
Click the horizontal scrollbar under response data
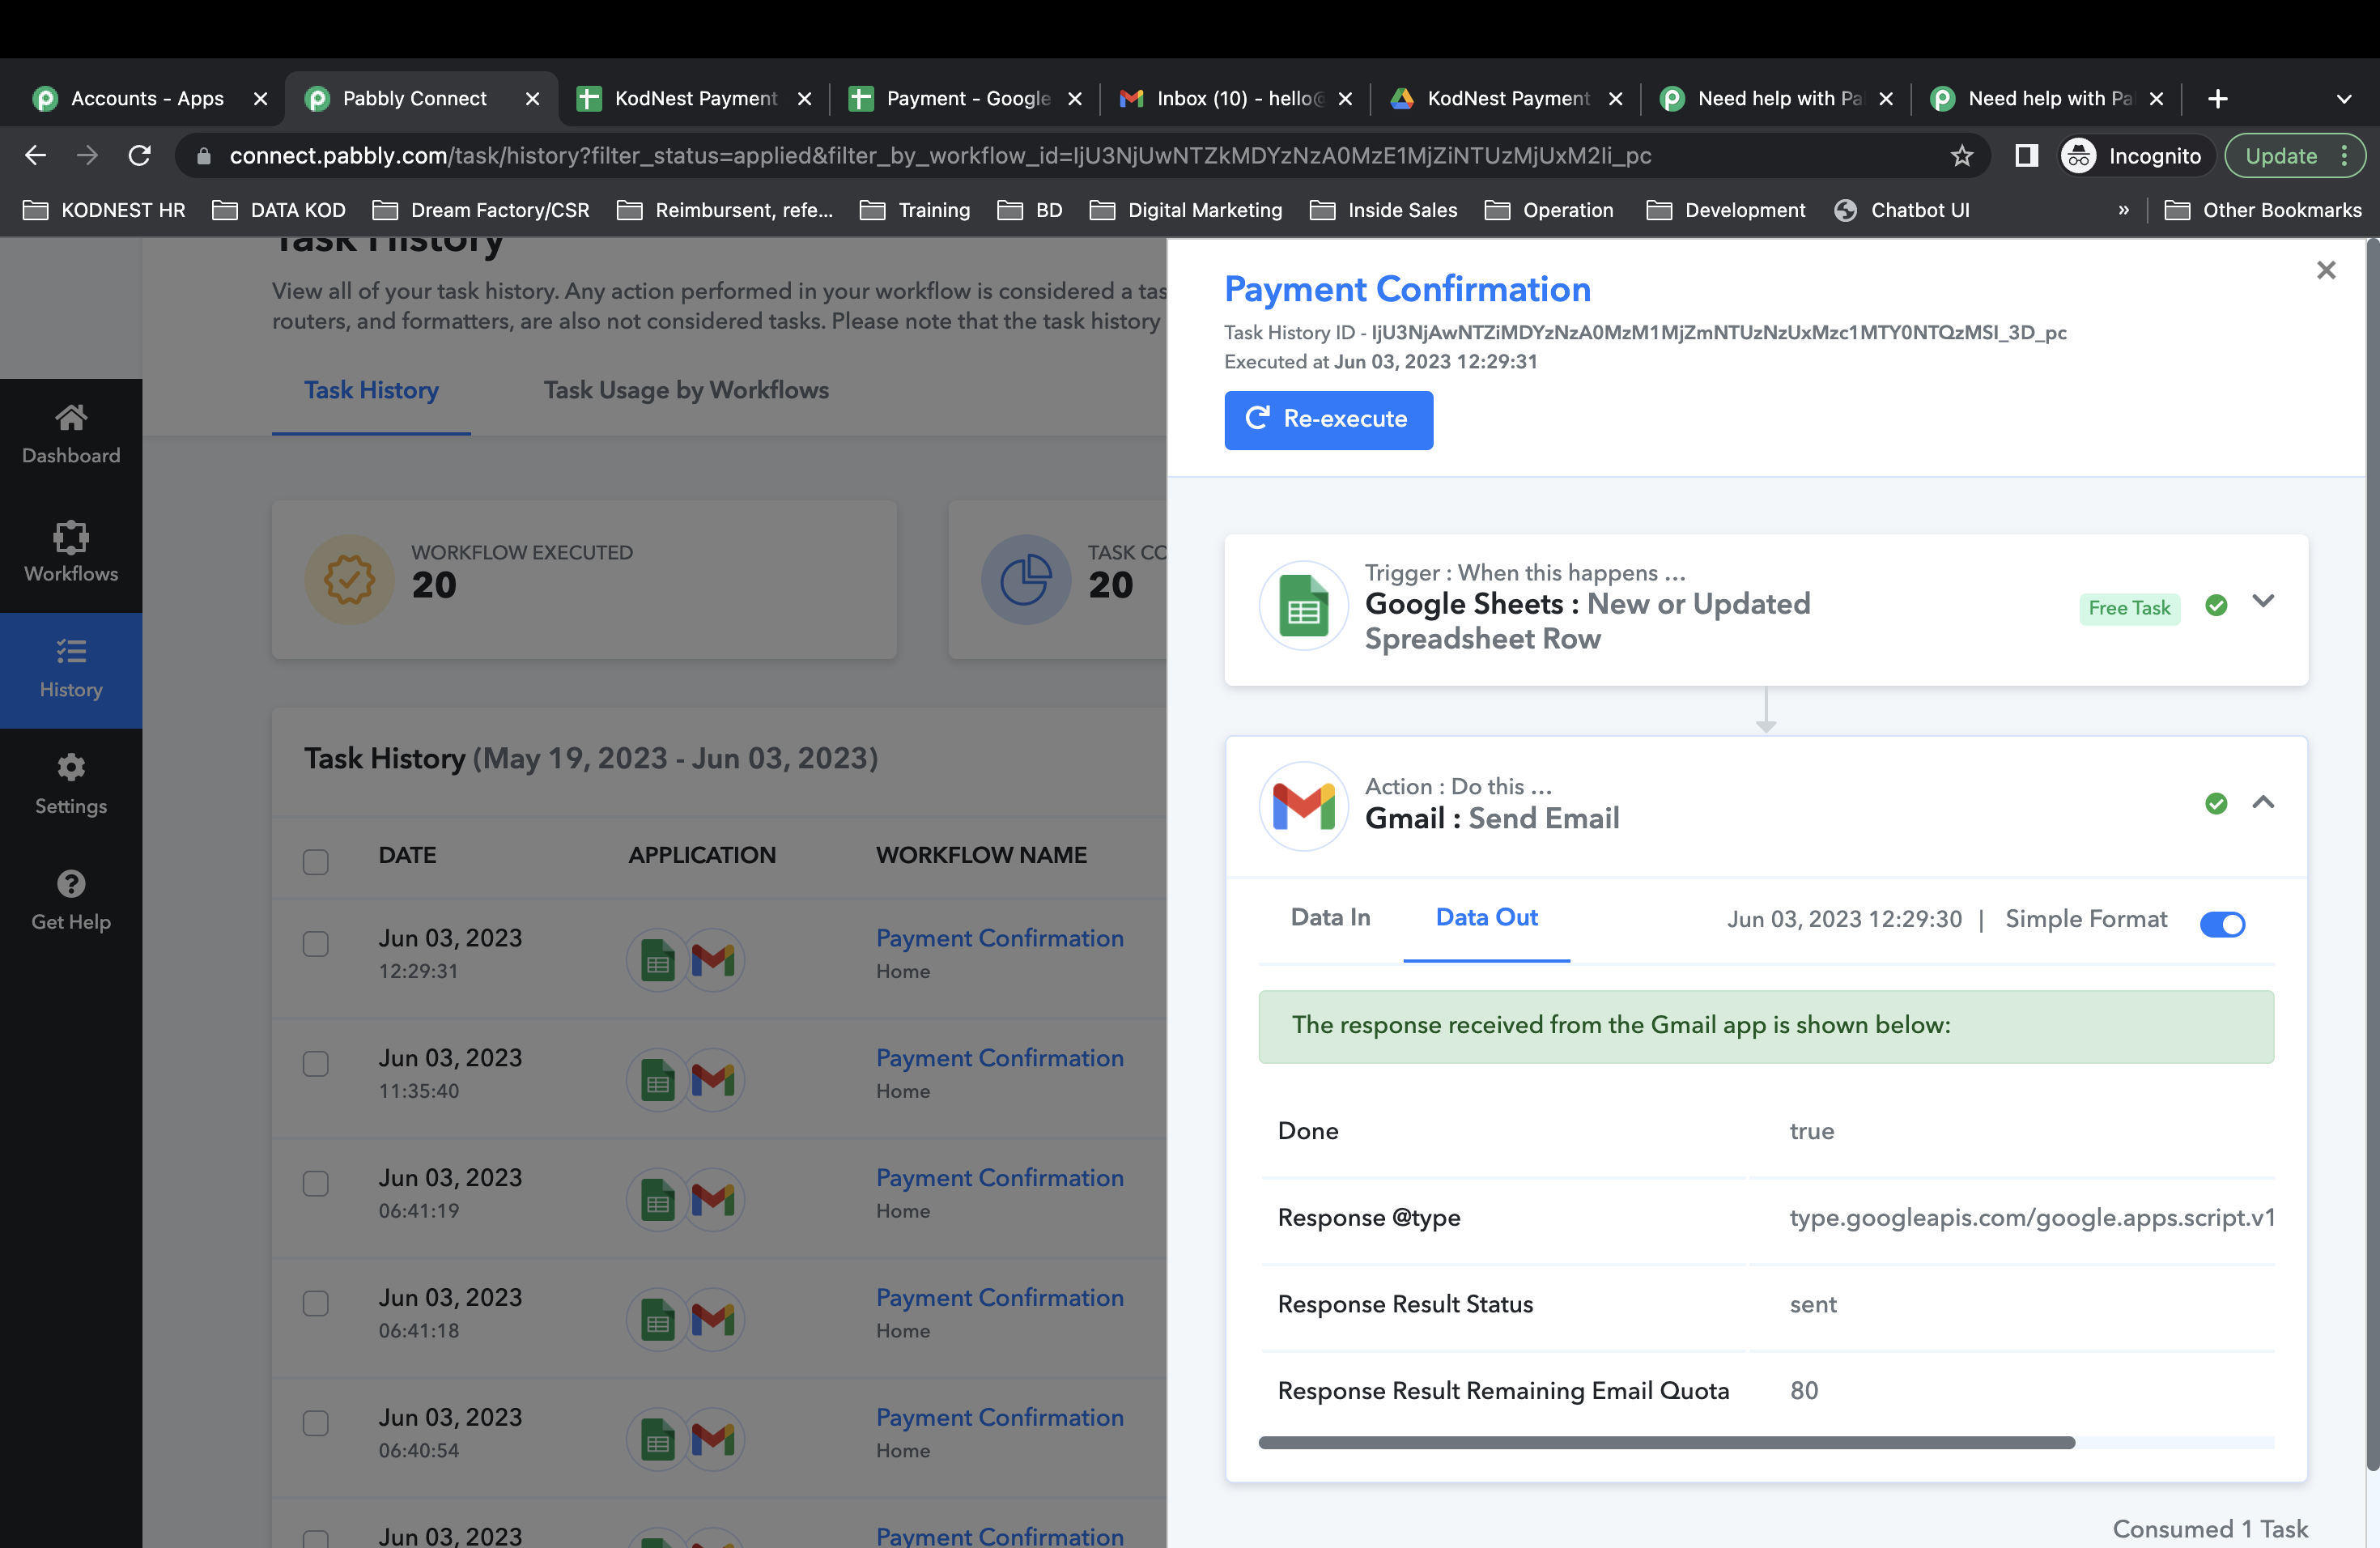click(x=1666, y=1443)
